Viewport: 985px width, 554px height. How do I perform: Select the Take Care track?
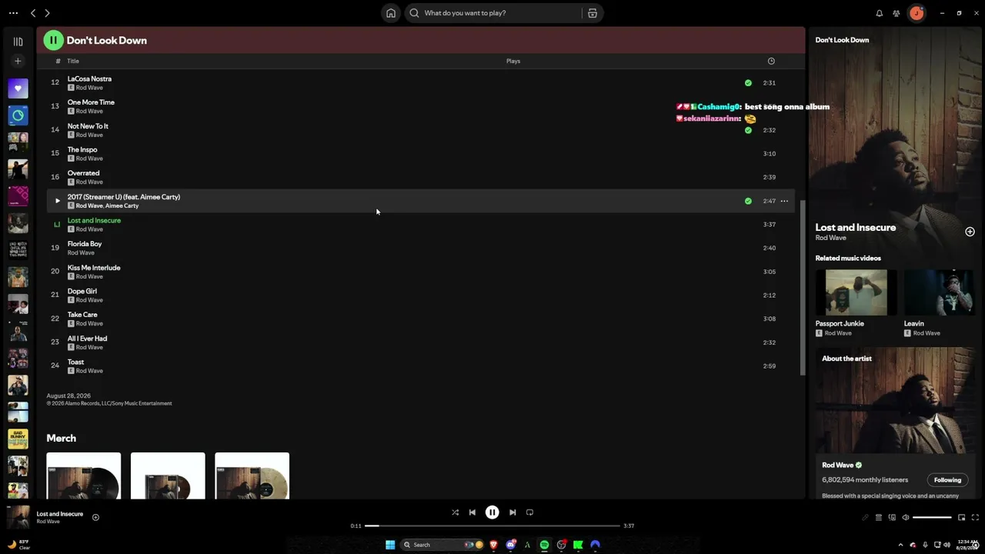pos(420,319)
